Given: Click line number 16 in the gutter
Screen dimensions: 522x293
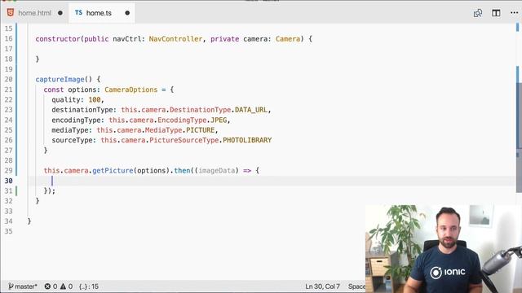Looking at the screenshot, I should (9, 39).
